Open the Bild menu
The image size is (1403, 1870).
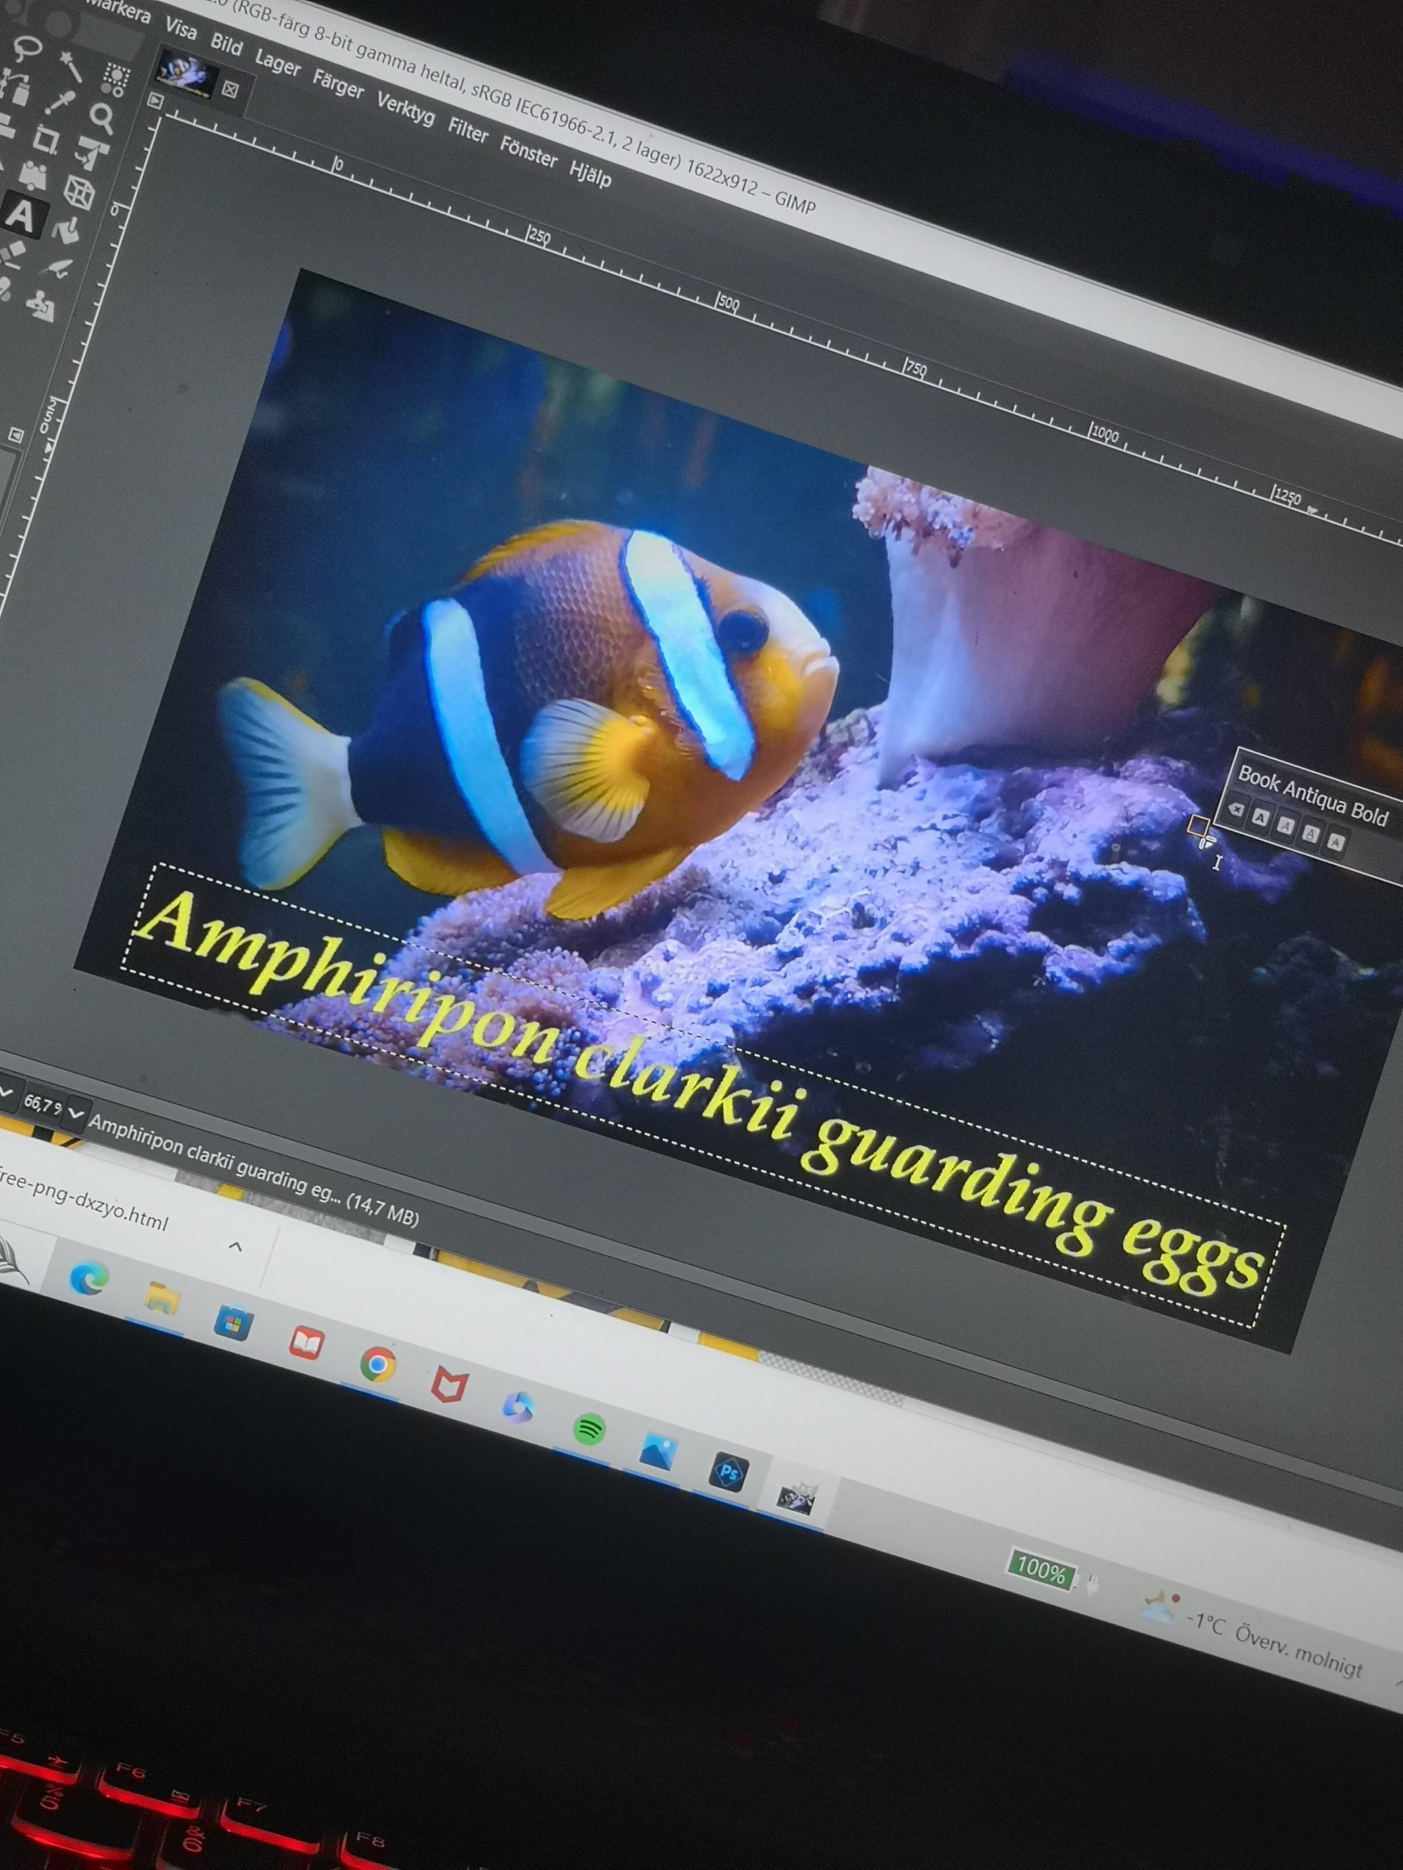(x=226, y=44)
